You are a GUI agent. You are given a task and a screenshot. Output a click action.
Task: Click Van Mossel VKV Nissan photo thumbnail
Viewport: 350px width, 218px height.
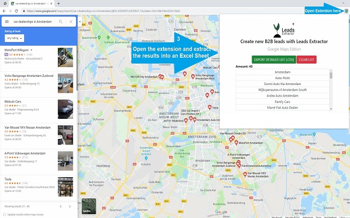pos(66,135)
